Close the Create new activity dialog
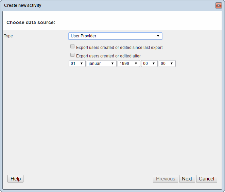The image size is (225, 192). pyautogui.click(x=219, y=5)
